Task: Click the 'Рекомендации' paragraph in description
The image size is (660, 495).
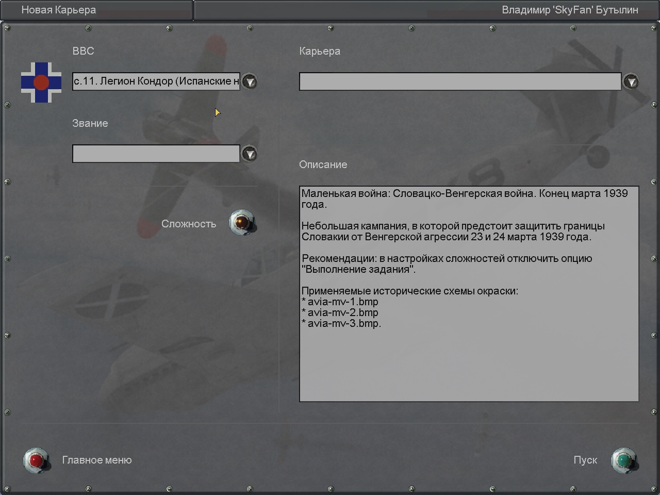Action: click(447, 263)
